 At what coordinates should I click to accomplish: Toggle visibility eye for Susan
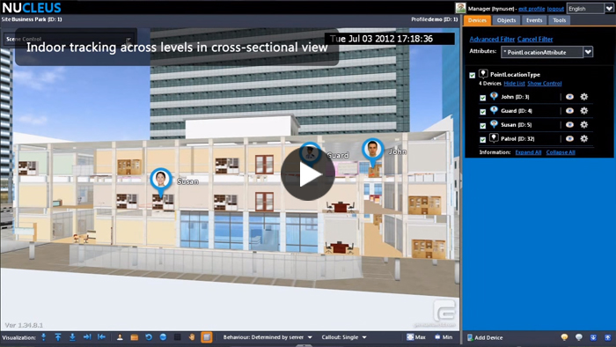(x=569, y=124)
